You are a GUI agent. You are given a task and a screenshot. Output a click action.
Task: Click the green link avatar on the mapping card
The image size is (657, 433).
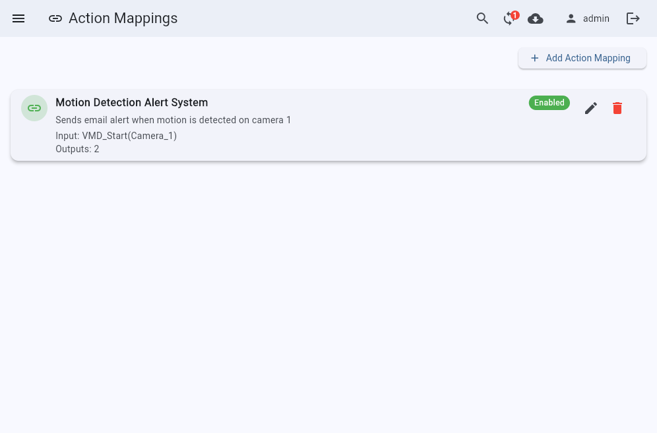34,108
